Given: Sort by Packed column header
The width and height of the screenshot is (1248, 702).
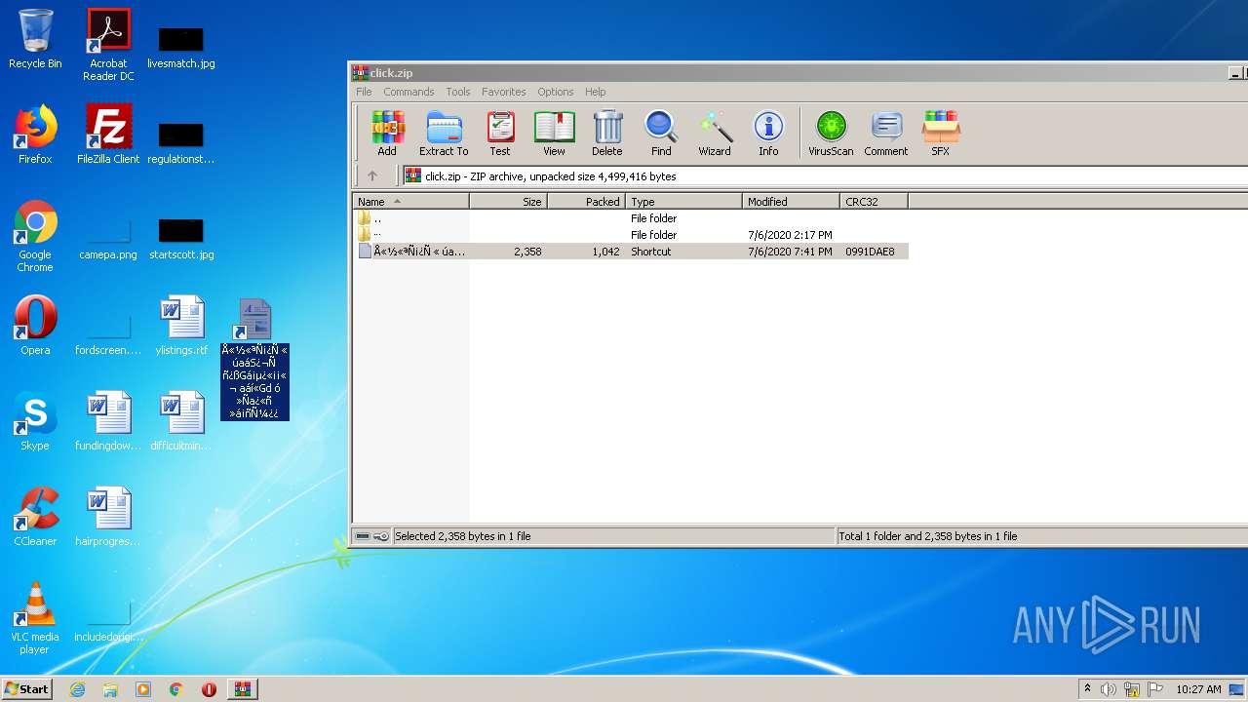Looking at the screenshot, I should (x=586, y=202).
